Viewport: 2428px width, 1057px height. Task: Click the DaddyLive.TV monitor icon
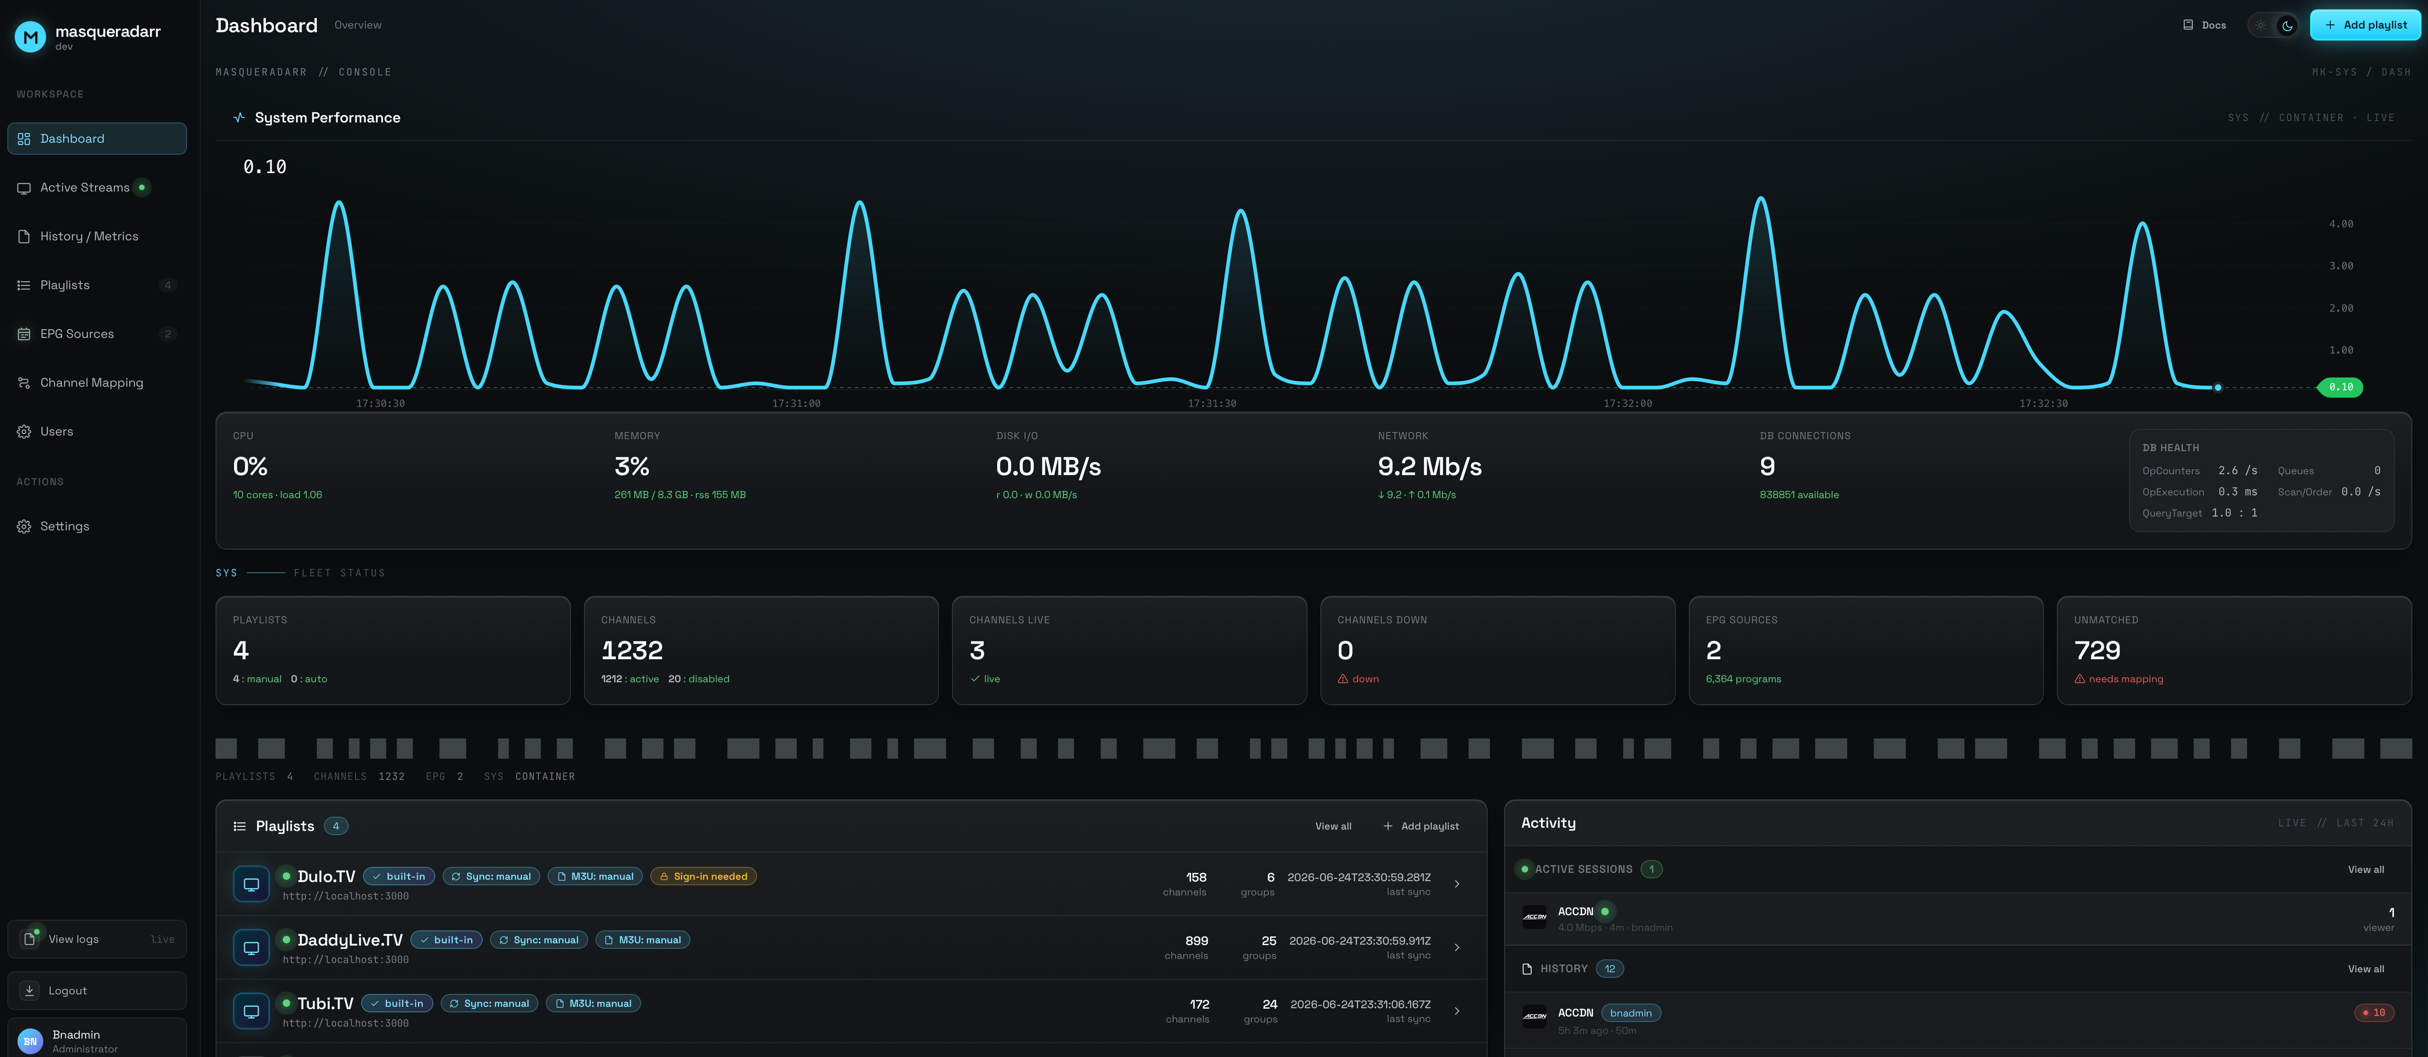click(251, 948)
